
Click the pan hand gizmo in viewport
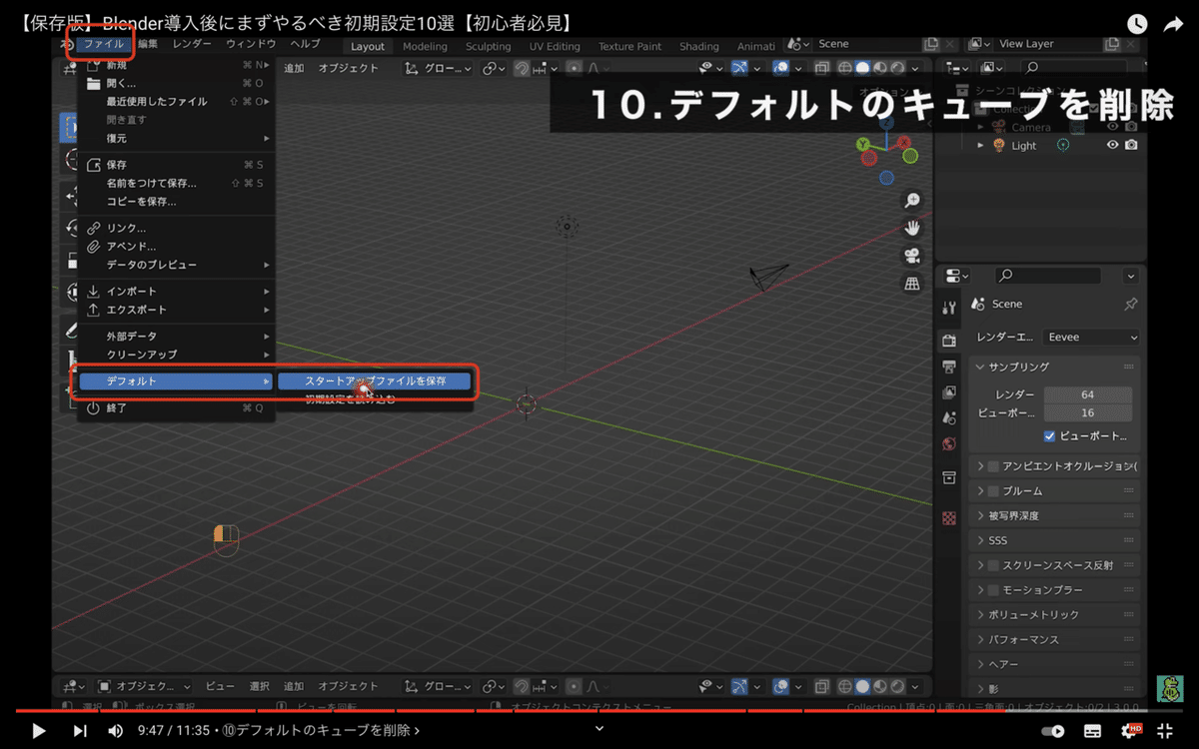click(911, 229)
